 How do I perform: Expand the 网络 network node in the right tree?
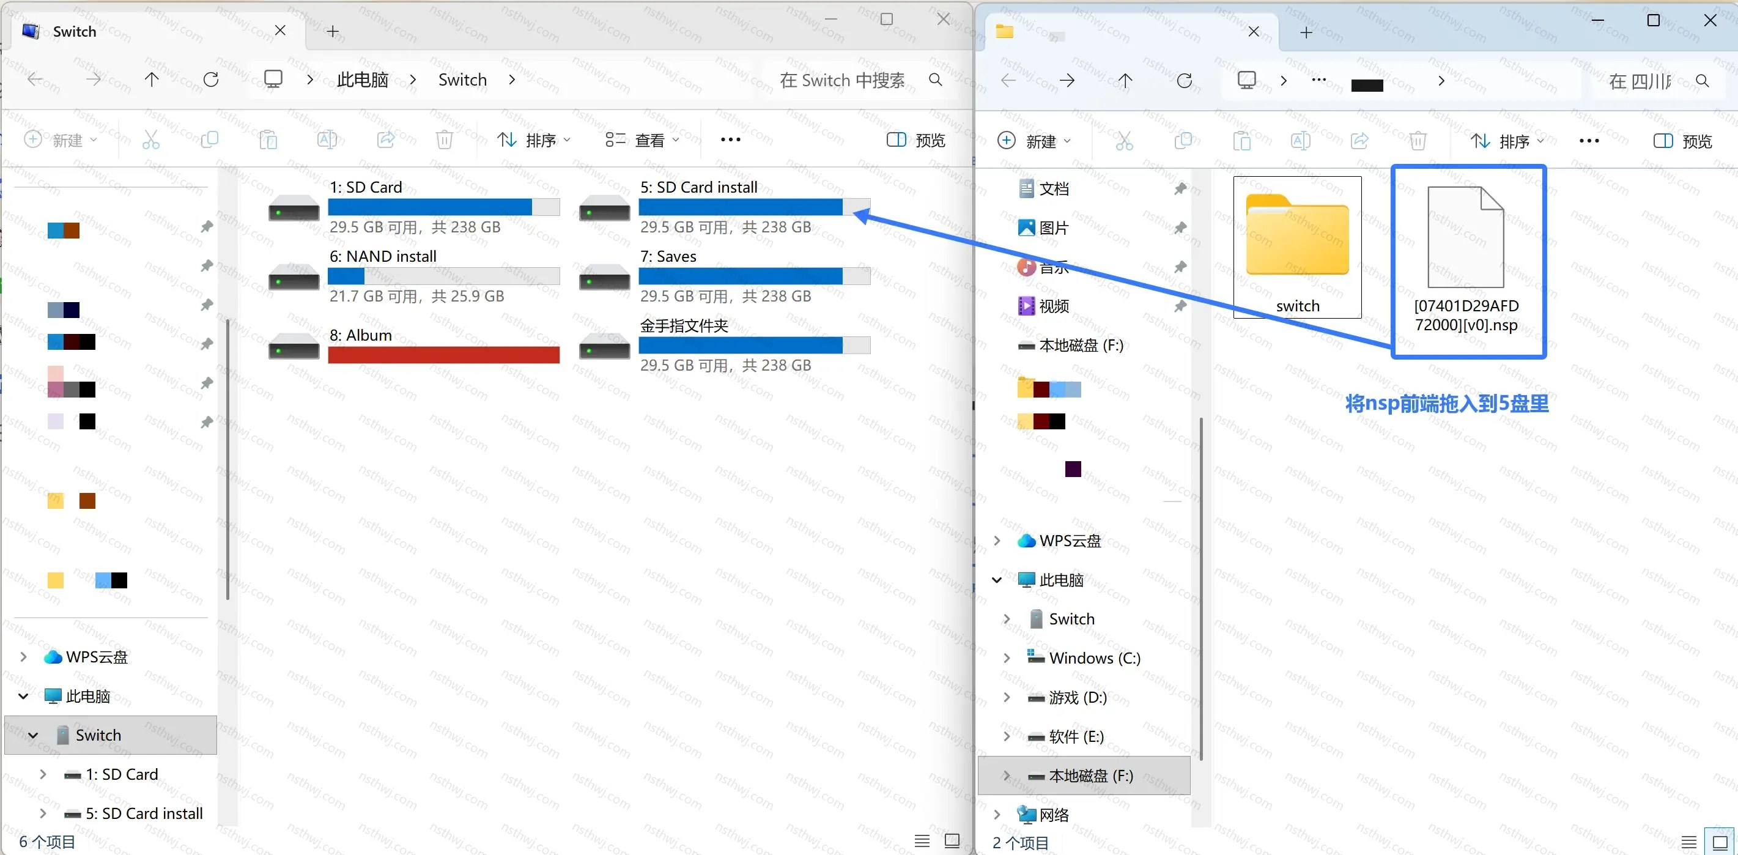997,815
